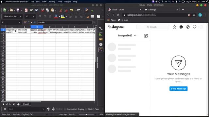Redo the action in Calc toolbar
The height and width of the screenshot is (117, 209).
(x=78, y=10)
